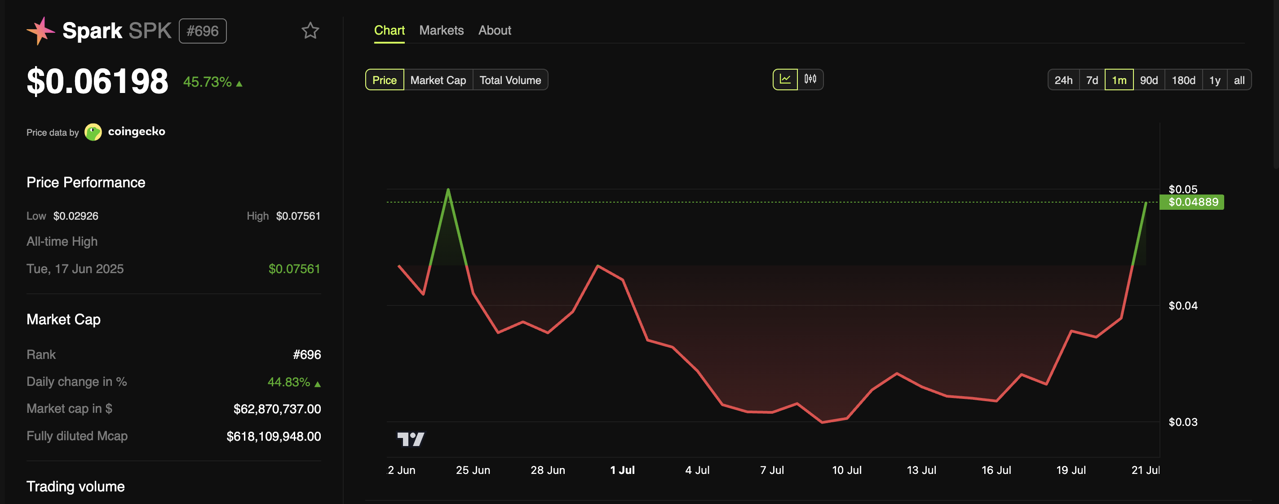
Task: Switch to candlestick chart view
Action: (810, 80)
